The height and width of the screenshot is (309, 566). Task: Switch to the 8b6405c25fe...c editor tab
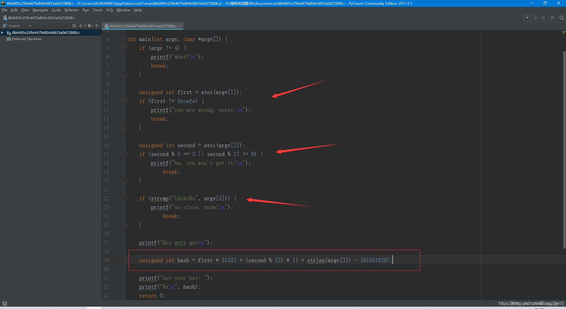tap(143, 26)
